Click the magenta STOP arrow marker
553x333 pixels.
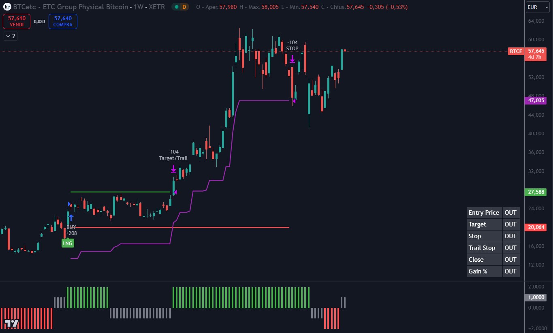coord(292,59)
